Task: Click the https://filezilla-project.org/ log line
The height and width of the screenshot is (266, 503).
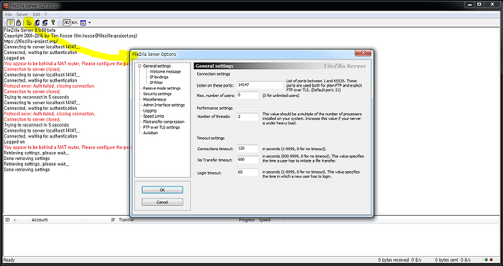Action: (x=31, y=41)
